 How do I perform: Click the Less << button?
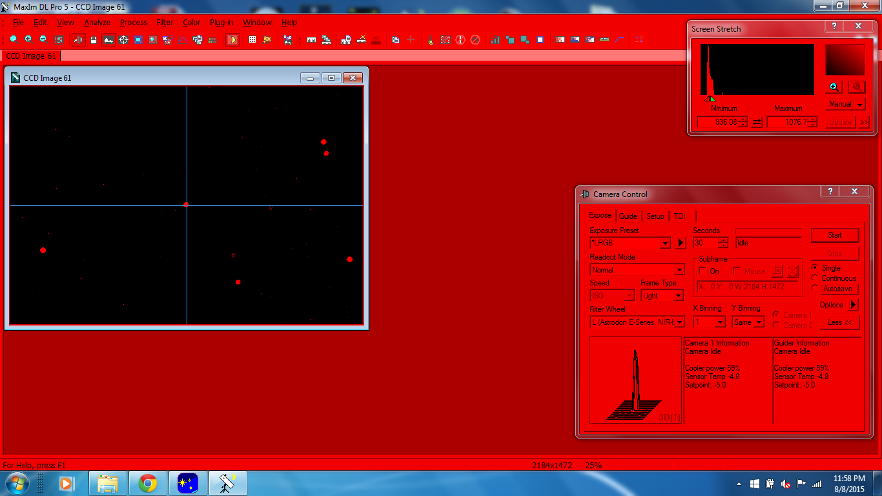(x=839, y=322)
